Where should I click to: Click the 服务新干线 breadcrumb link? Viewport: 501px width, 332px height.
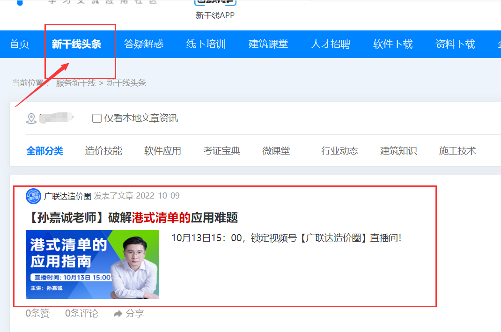point(76,83)
